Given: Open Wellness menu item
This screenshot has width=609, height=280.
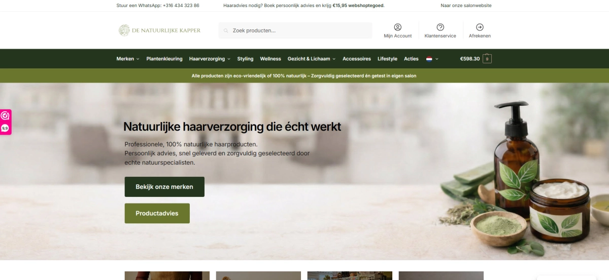Looking at the screenshot, I should (270, 59).
